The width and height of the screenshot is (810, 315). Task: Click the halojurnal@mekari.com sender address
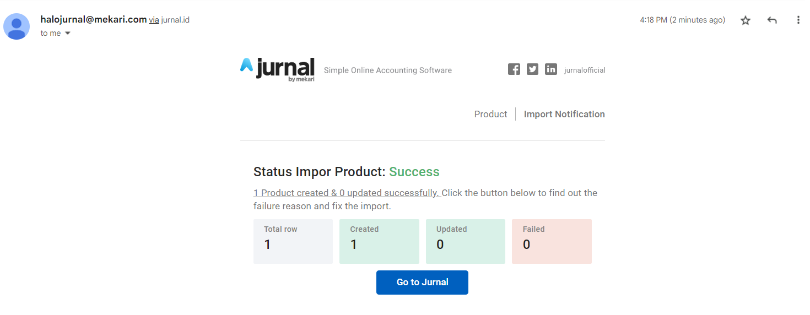pyautogui.click(x=93, y=20)
